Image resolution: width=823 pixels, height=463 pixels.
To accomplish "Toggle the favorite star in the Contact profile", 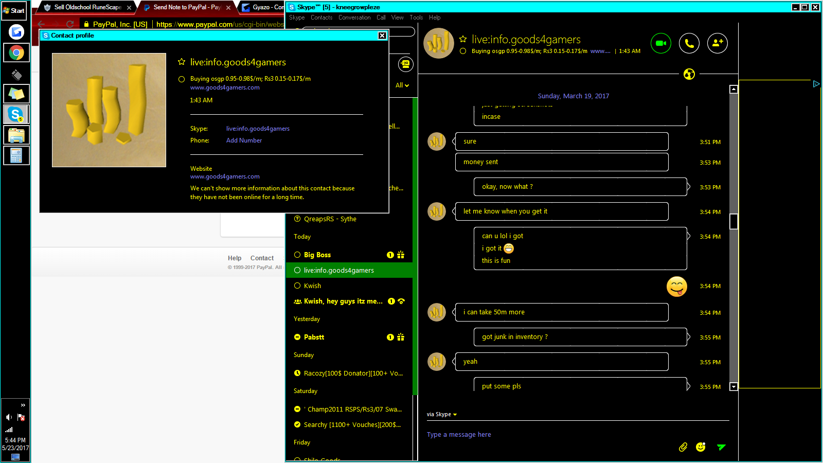I will (182, 62).
